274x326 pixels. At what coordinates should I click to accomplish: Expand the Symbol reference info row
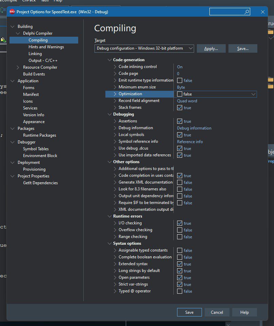tap(115, 141)
